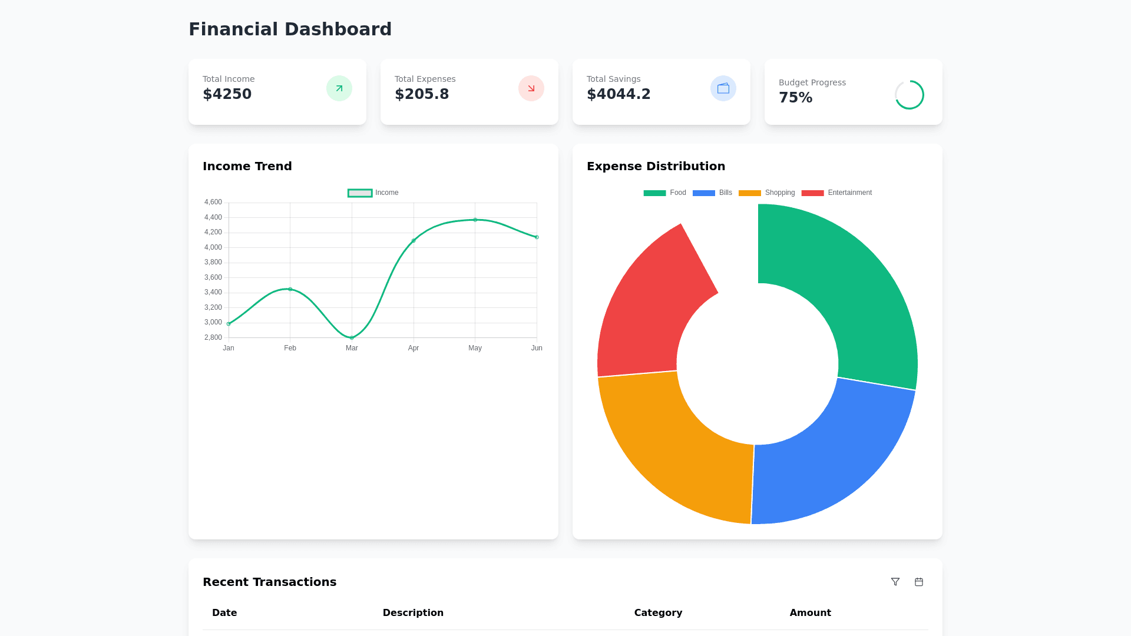Screen dimensions: 1131x636
Task: Click the green Food legend marker
Action: coord(654,193)
